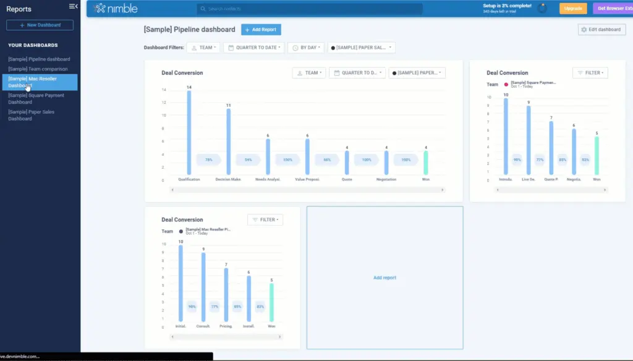Viewport: 633px width, 361px height.
Task: Open [Sample] Paper Sales Dashboard
Action: point(31,115)
